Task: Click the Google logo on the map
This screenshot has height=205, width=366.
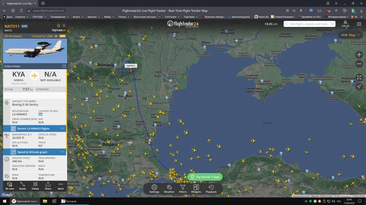Action: [x=7, y=195]
